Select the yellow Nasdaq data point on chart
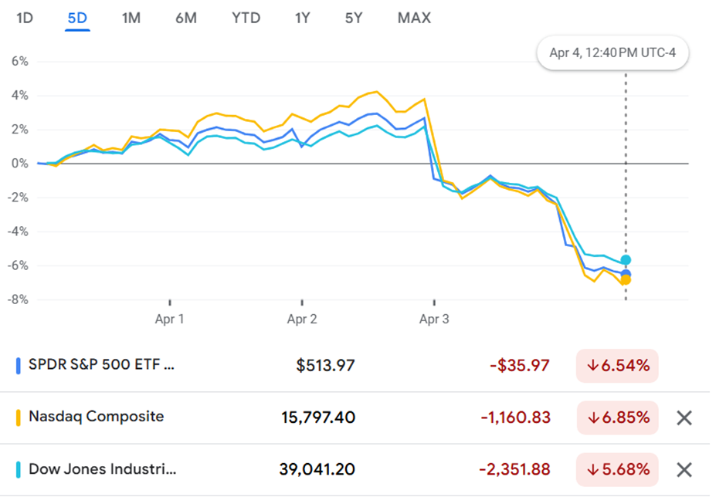This screenshot has height=497, width=726. pos(626,280)
